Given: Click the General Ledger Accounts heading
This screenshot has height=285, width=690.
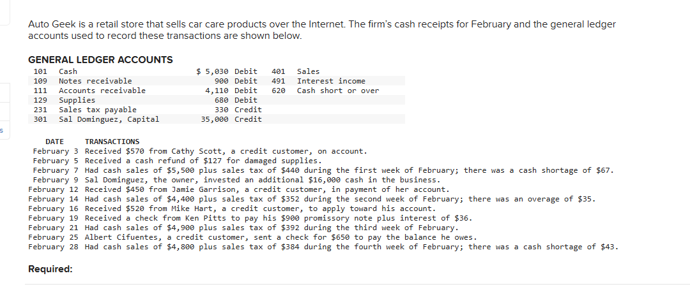Looking at the screenshot, I should coord(100,60).
